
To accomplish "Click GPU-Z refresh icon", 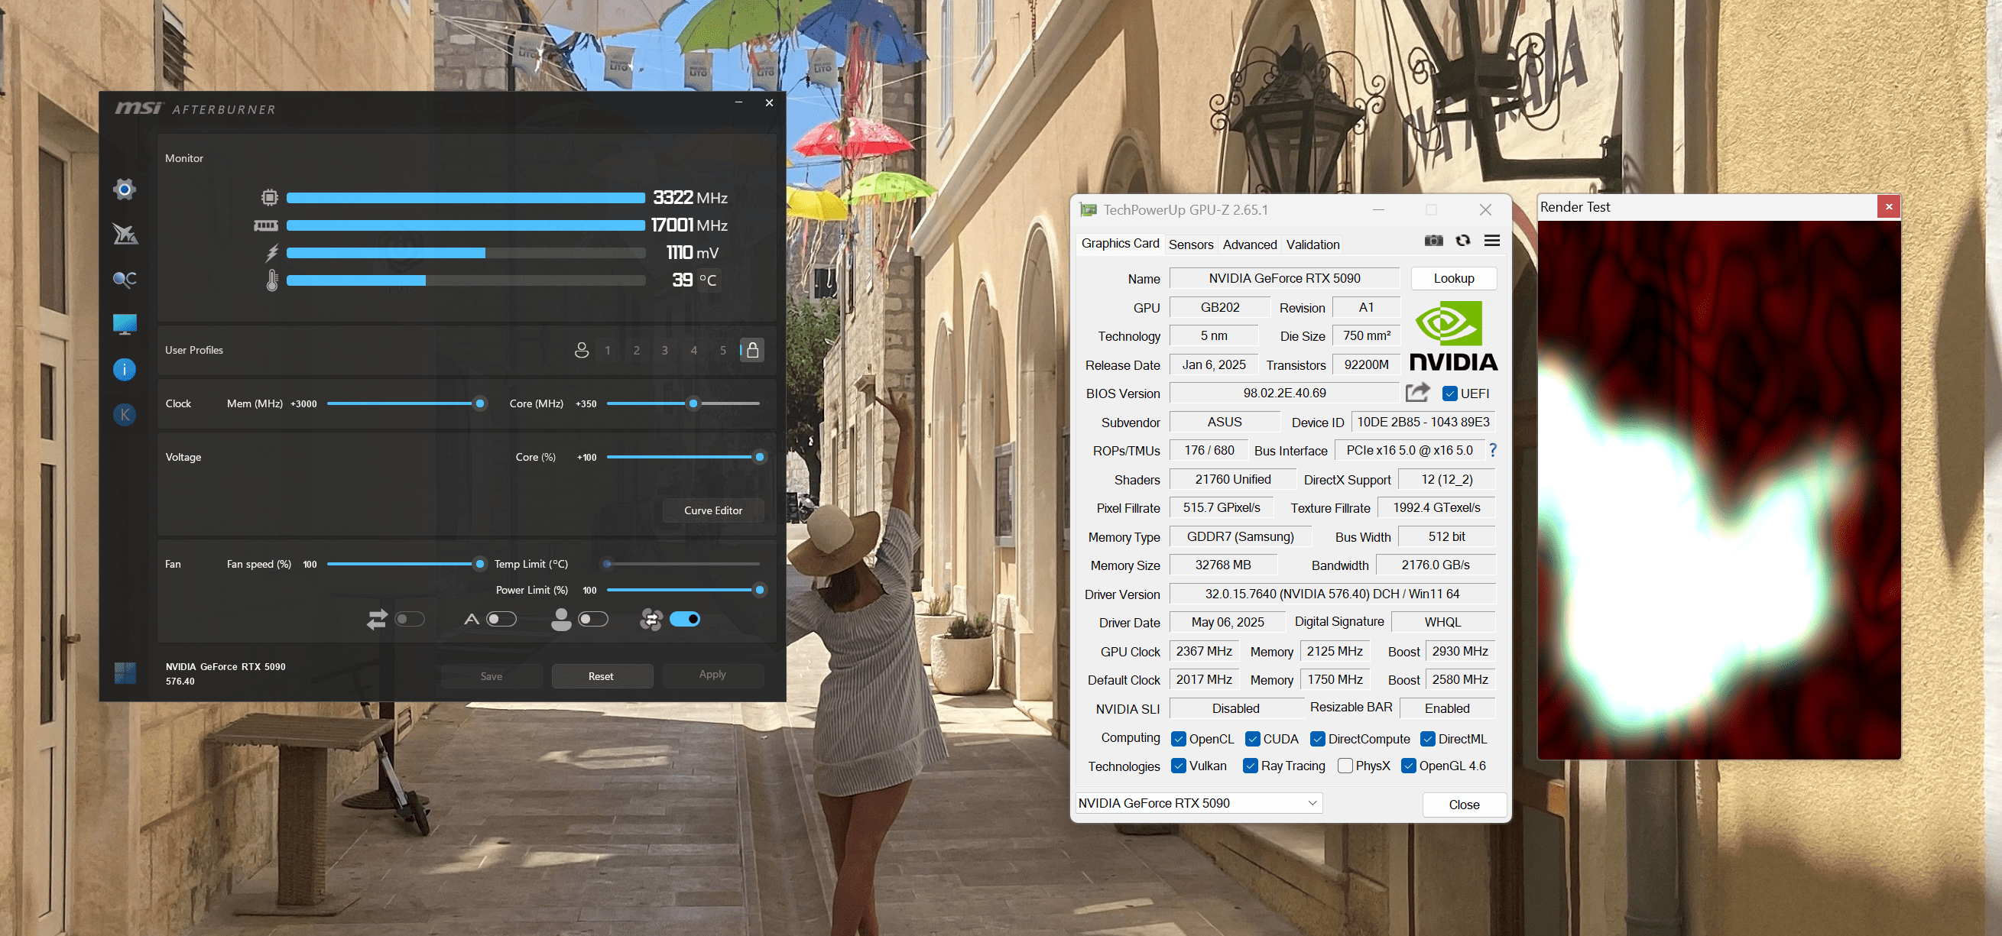I will tap(1462, 241).
